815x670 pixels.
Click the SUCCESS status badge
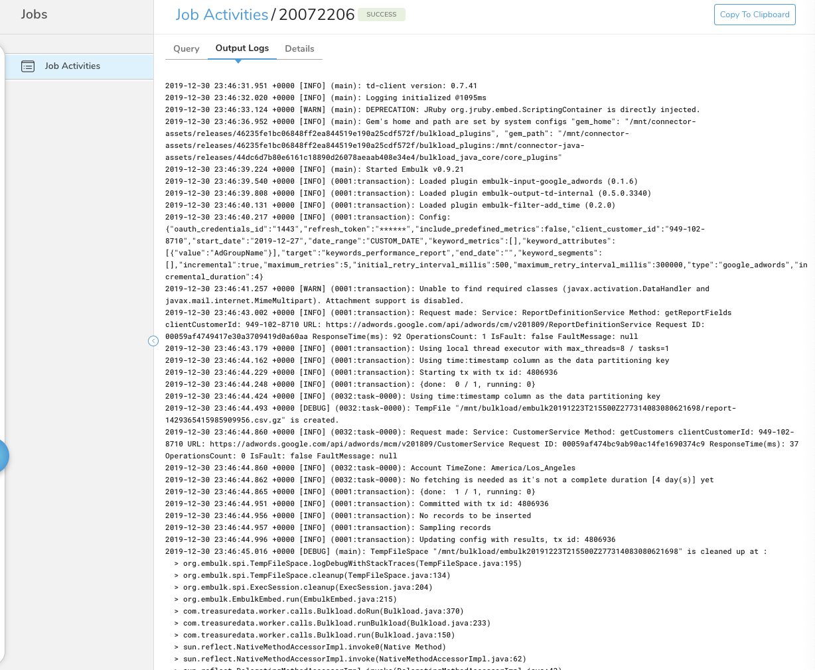[x=381, y=15]
